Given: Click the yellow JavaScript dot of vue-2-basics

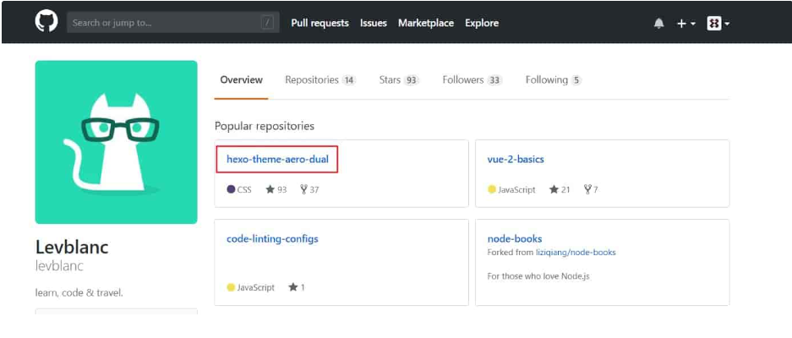Looking at the screenshot, I should [x=492, y=189].
